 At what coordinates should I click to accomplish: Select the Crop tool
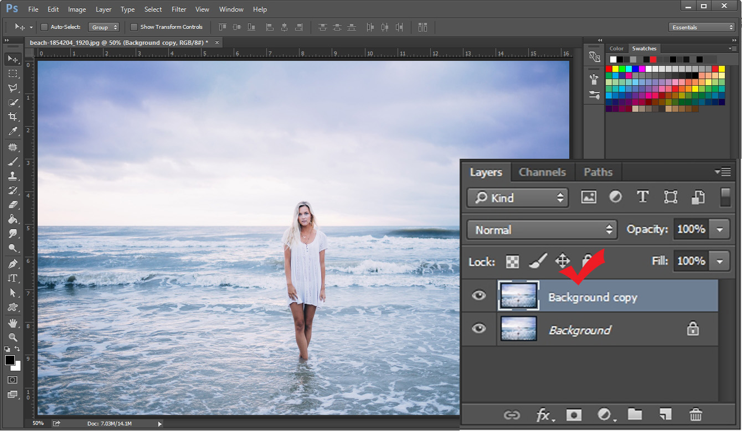click(x=12, y=117)
